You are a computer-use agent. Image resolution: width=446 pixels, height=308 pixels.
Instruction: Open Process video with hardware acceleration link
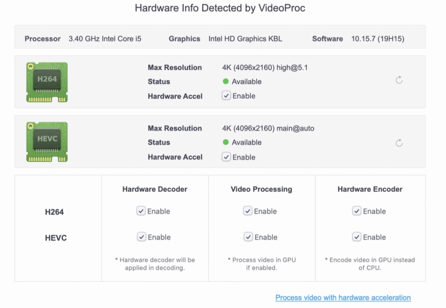343,298
